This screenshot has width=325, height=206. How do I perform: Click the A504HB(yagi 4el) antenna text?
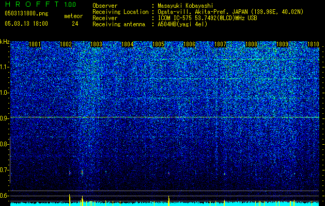pos(182,24)
